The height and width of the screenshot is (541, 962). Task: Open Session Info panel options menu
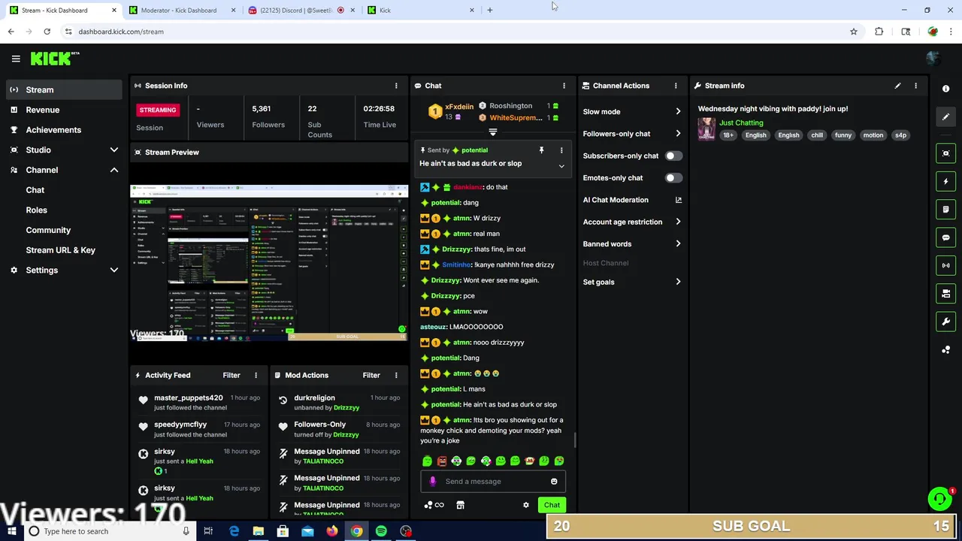(396, 86)
